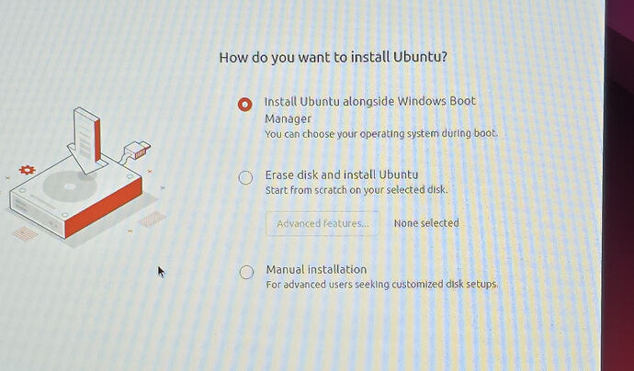Click the USB plug connector icon
Image resolution: width=634 pixels, height=371 pixels.
tap(136, 152)
